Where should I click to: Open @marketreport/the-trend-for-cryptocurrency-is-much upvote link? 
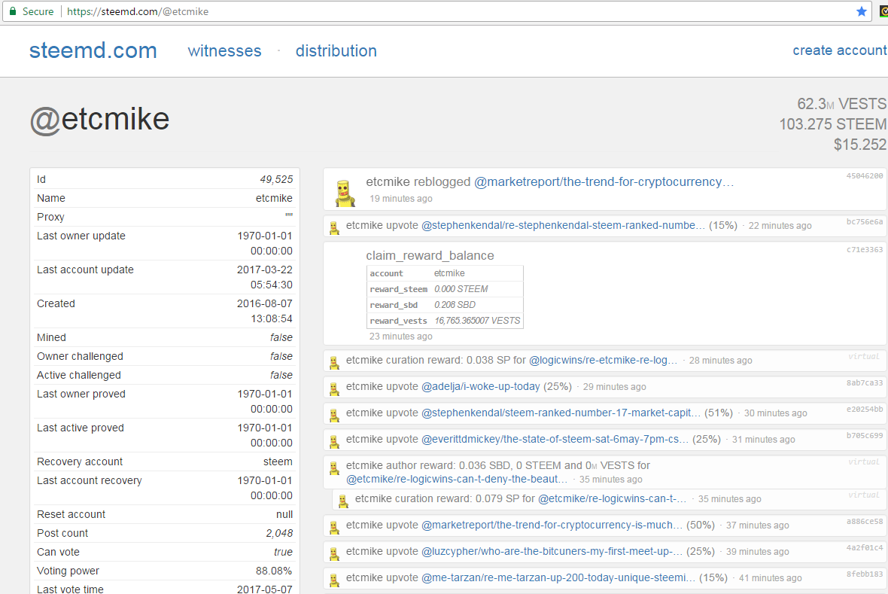tap(552, 525)
